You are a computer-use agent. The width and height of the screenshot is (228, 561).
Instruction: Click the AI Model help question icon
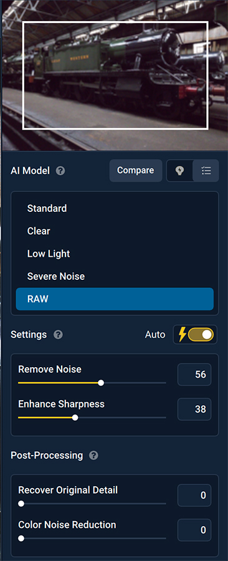(60, 171)
